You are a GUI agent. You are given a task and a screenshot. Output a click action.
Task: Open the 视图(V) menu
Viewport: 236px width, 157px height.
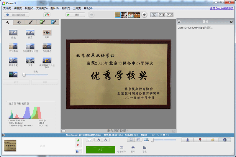(29, 9)
